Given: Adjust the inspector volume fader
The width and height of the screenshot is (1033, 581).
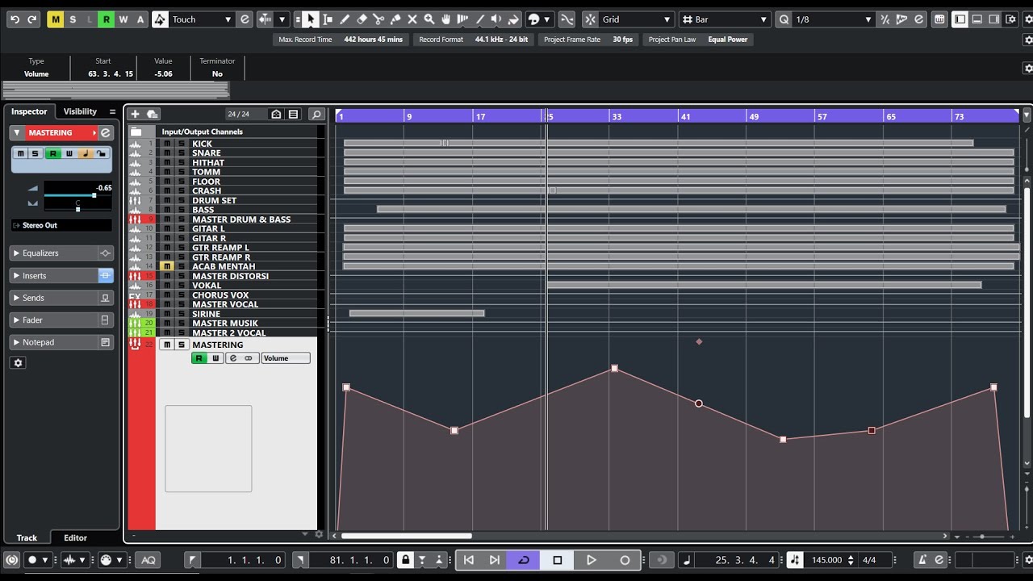Looking at the screenshot, I should click(x=94, y=195).
